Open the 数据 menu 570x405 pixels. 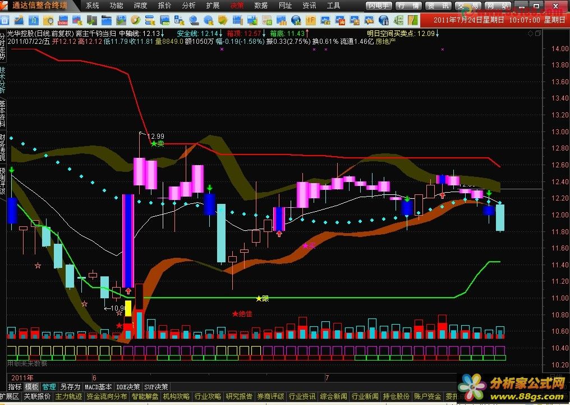point(261,6)
